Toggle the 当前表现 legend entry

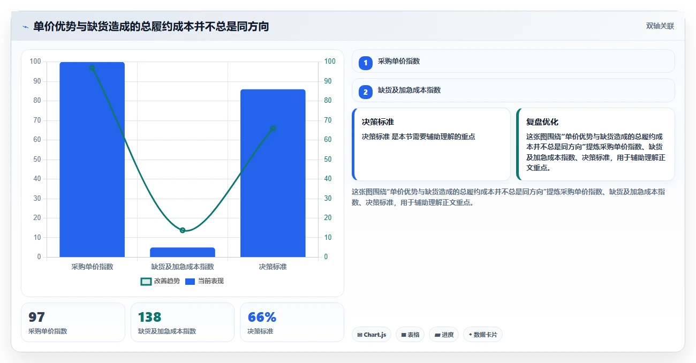pyautogui.click(x=205, y=281)
